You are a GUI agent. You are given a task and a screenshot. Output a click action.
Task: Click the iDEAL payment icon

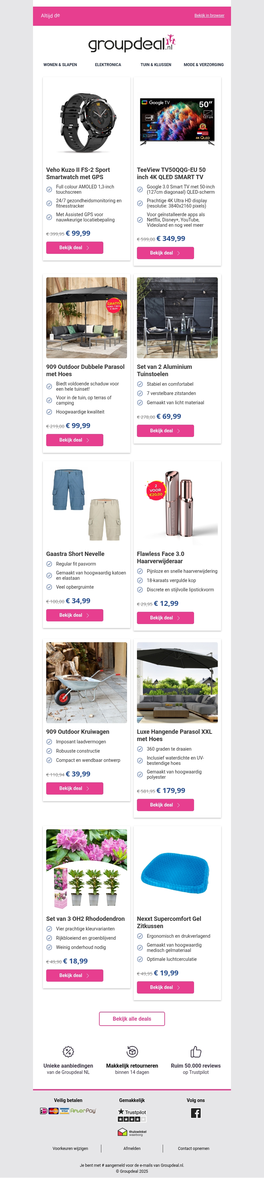pyautogui.click(x=44, y=1111)
